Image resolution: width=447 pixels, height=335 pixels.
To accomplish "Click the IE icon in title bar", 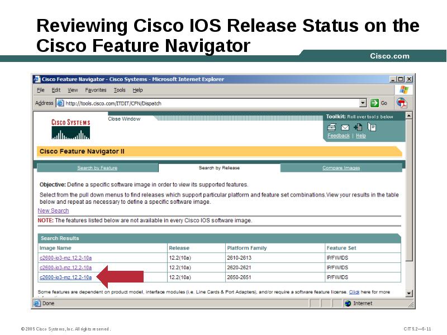I will (37, 79).
